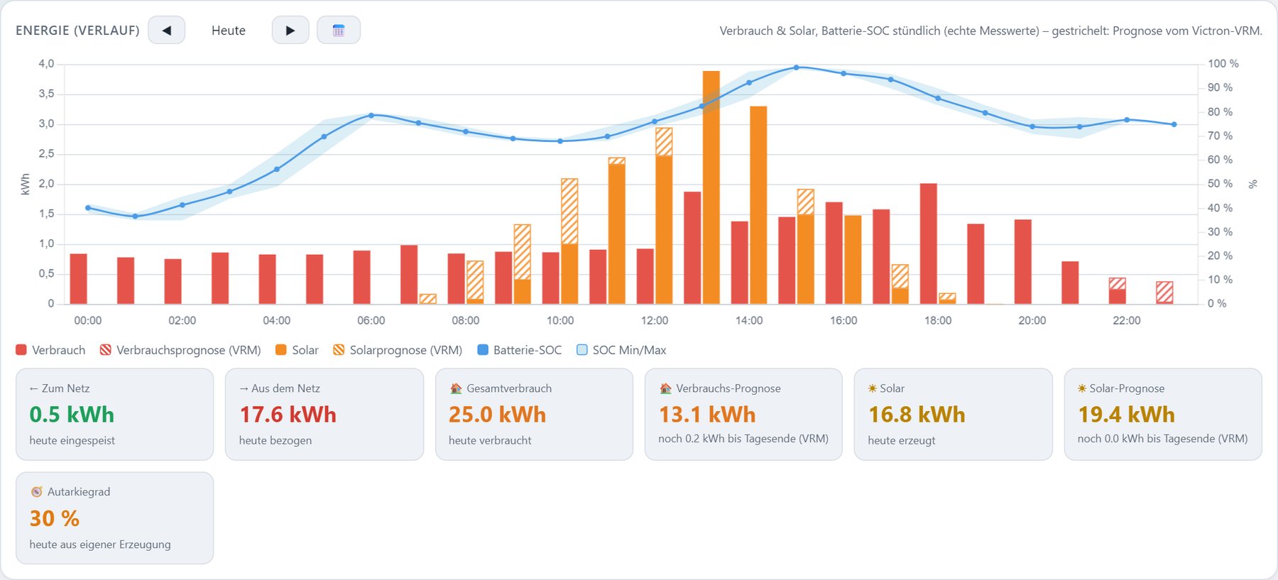Click the Zum Netz 0.5 kWh card

[115, 414]
